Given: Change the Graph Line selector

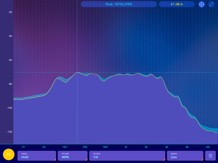Looking at the screenshot, I should pos(185,156).
